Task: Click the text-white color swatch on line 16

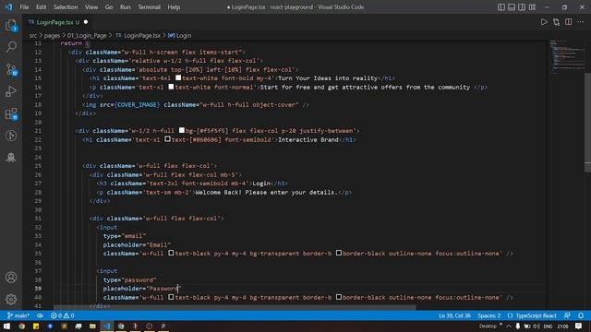Action: pos(171,87)
